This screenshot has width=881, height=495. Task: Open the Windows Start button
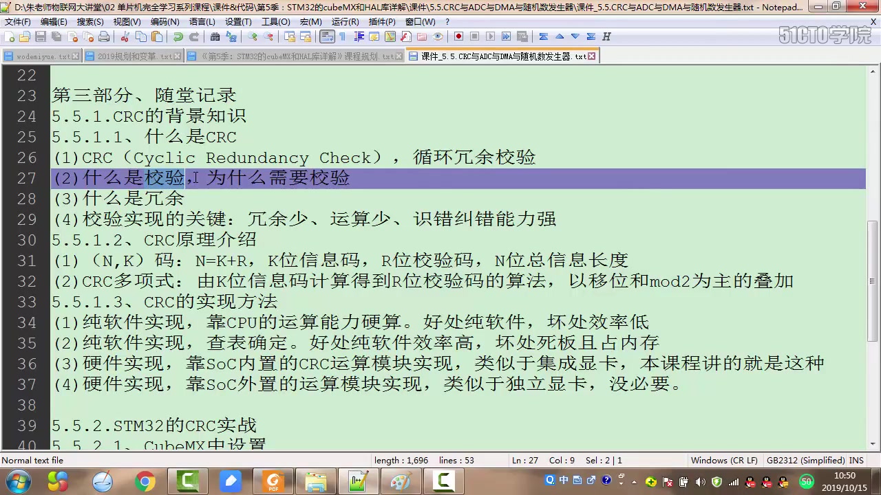(x=18, y=481)
